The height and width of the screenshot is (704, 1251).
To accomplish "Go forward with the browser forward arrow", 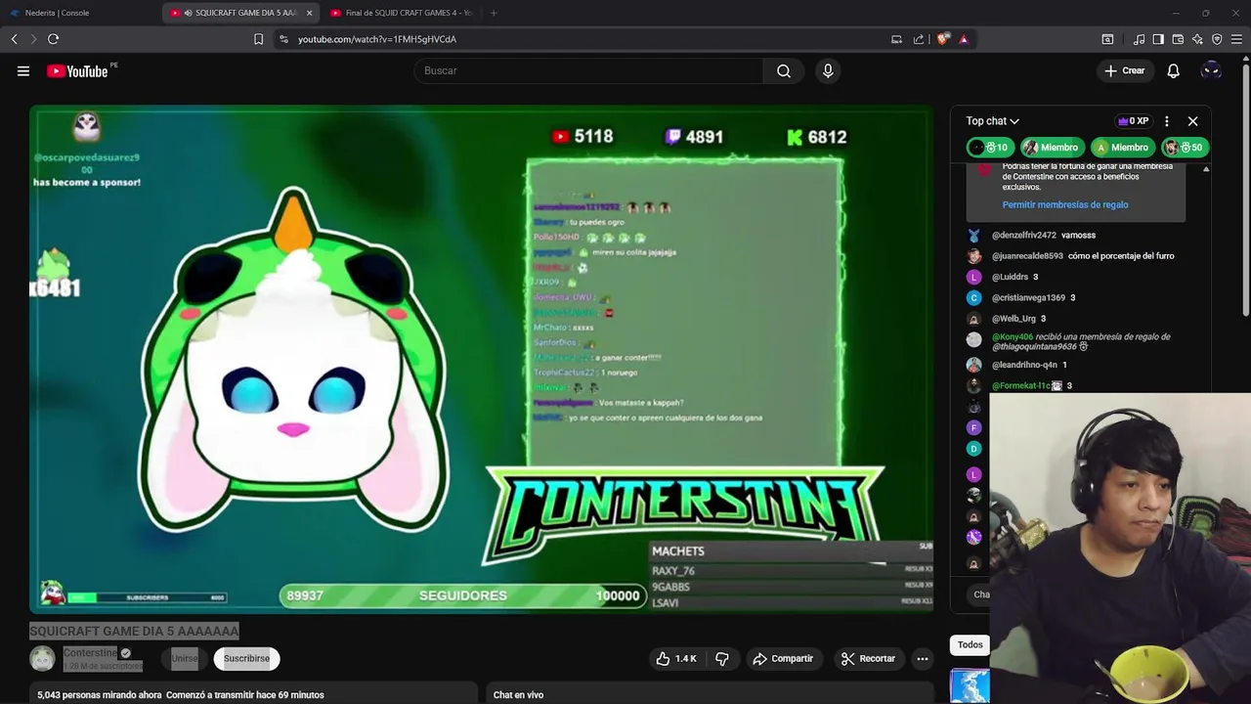I will pos(33,39).
